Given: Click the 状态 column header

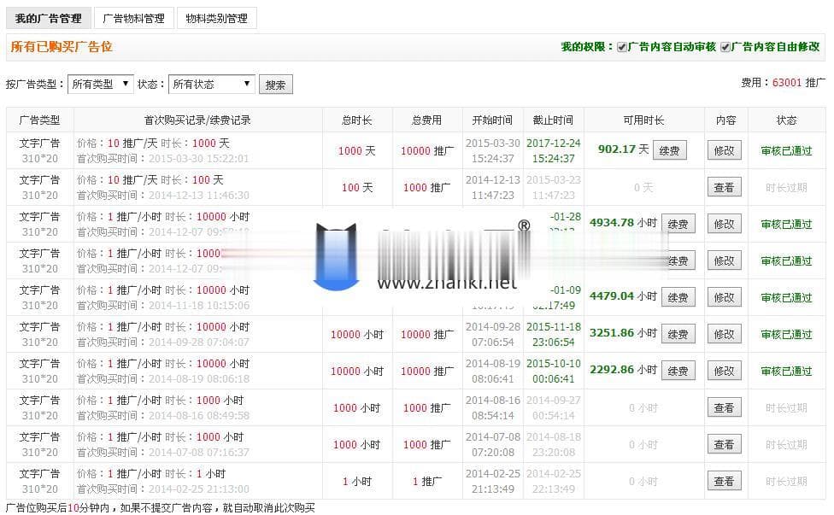Looking at the screenshot, I should (787, 120).
